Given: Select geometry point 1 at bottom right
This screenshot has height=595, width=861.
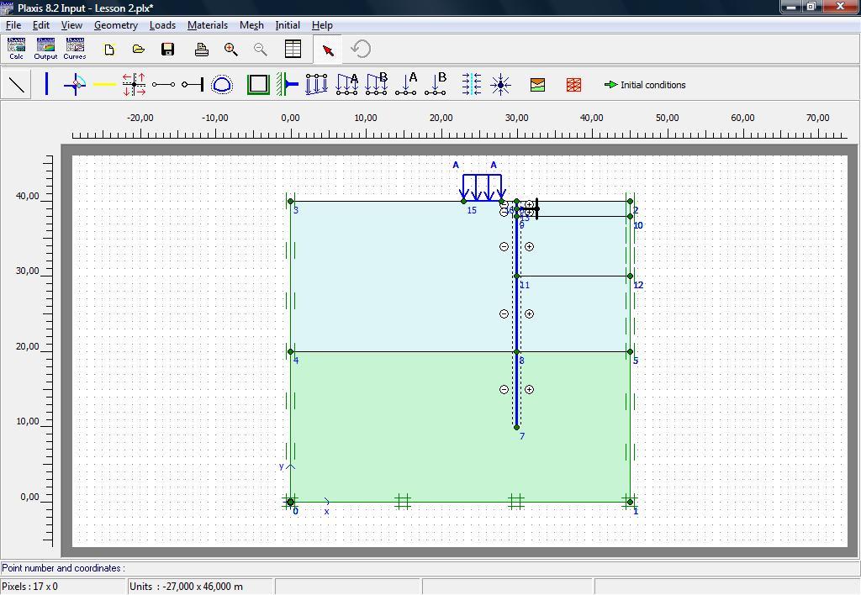Looking at the screenshot, I should pos(630,503).
